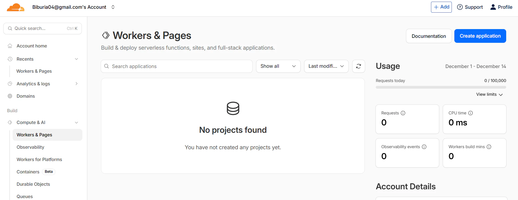Open Support
This screenshot has width=518, height=200.
point(470,7)
